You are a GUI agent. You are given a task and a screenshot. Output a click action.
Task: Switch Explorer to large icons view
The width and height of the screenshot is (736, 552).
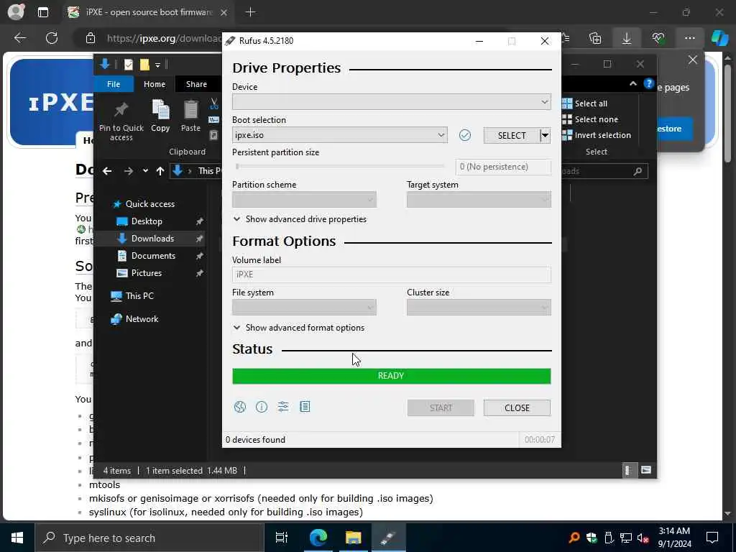point(646,470)
